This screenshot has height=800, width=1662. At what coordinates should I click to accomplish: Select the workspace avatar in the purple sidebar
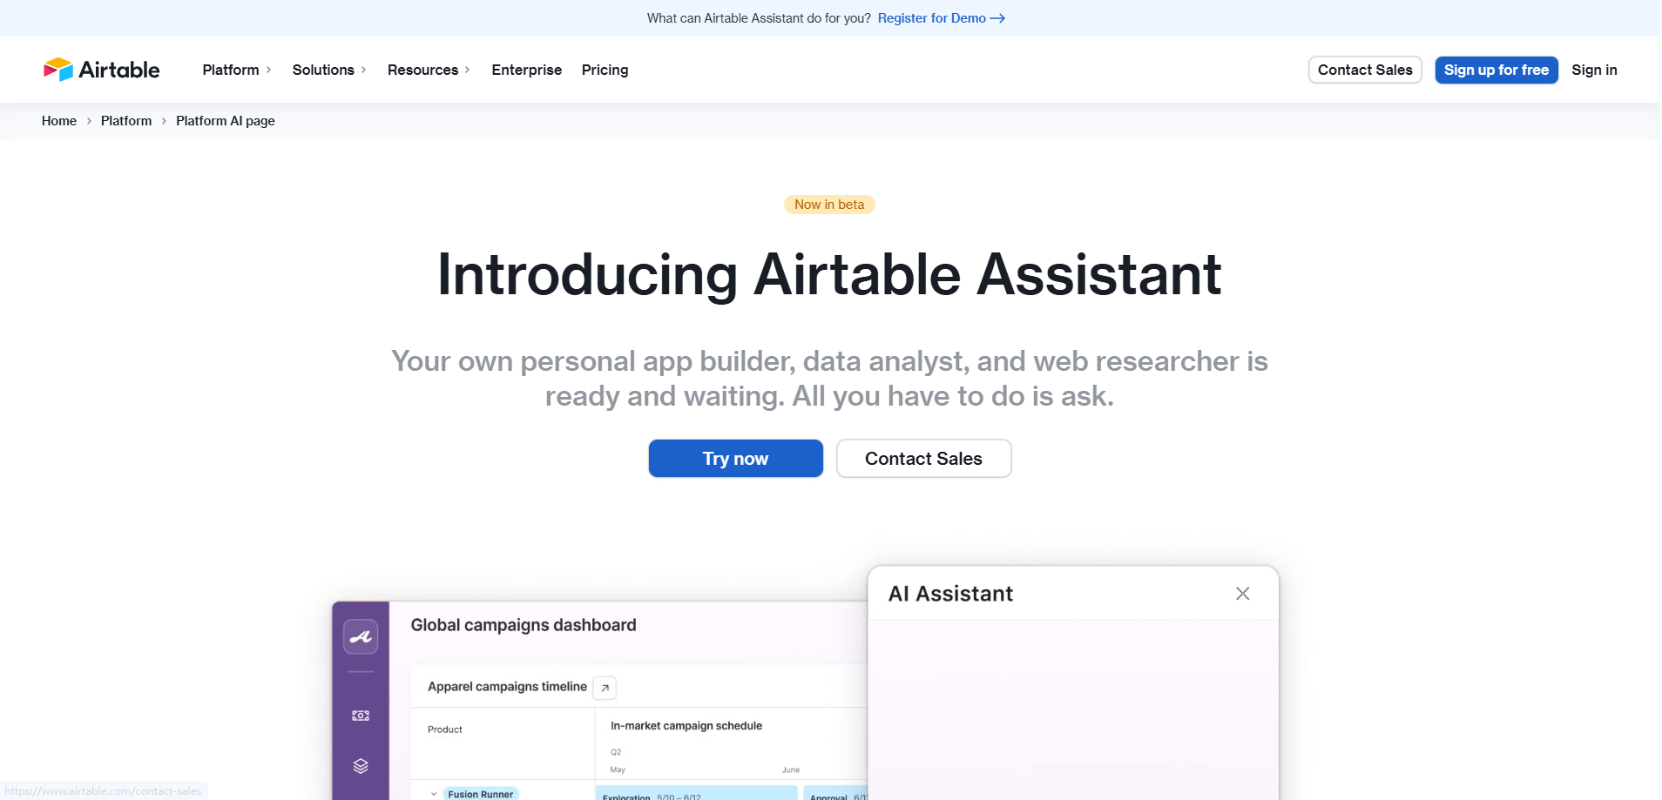click(x=360, y=636)
